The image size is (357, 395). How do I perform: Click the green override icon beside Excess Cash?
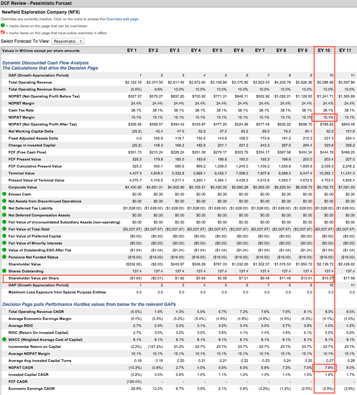[4, 194]
